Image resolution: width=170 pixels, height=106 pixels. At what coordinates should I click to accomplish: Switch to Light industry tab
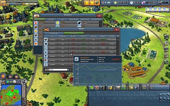(85, 19)
